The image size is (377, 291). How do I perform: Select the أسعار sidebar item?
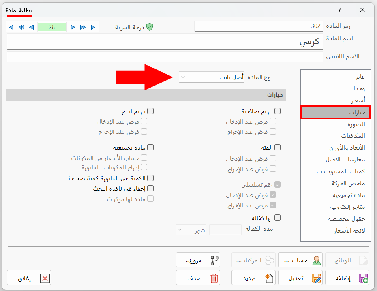pos(336,100)
